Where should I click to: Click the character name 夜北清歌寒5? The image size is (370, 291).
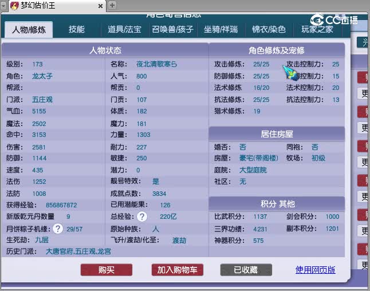pyautogui.click(x=156, y=64)
